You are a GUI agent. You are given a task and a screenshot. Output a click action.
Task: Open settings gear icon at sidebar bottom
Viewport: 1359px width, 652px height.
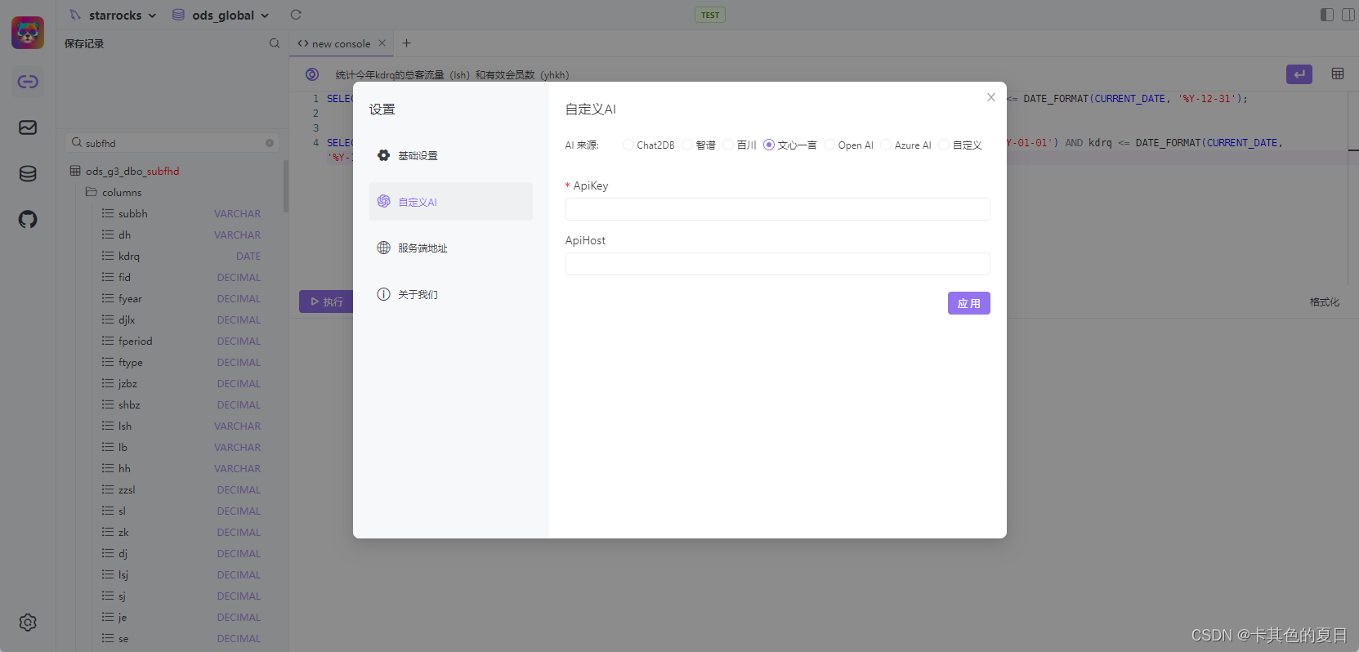[28, 623]
